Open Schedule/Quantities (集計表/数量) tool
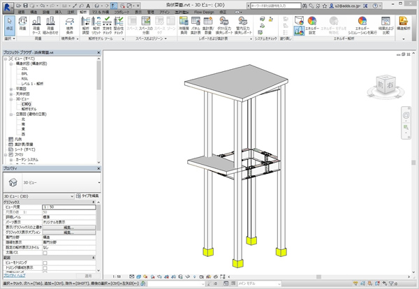 pos(208,25)
